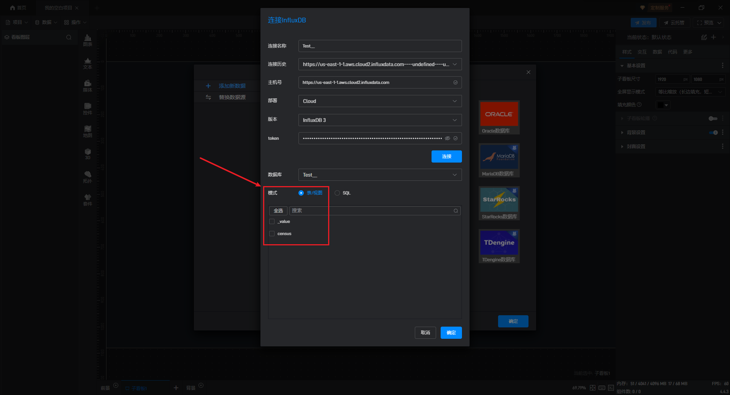
Task: Click the search magnifier icon in table list
Action: 455,211
